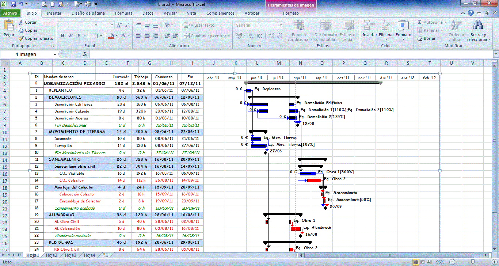Open Excel help question mark
499x266 pixels.
tap(471, 13)
